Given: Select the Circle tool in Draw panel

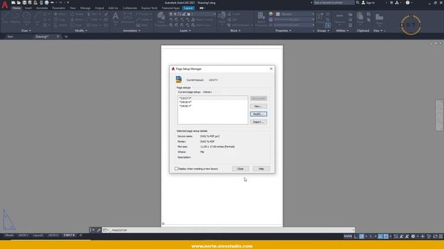Looking at the screenshot, I should [27, 17].
